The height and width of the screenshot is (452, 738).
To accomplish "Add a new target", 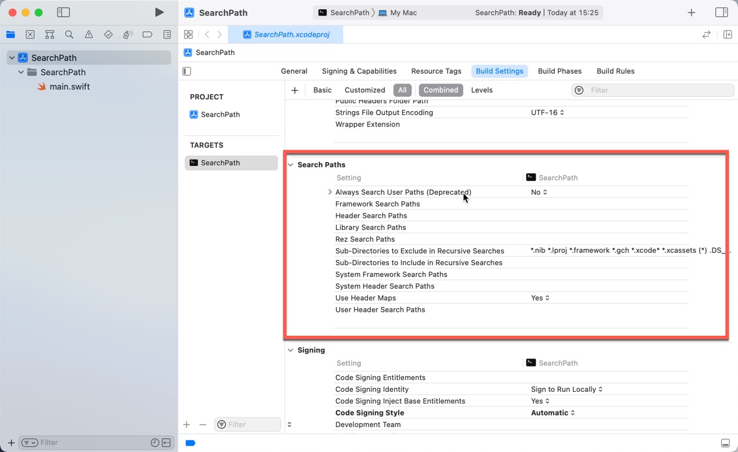I will point(187,425).
